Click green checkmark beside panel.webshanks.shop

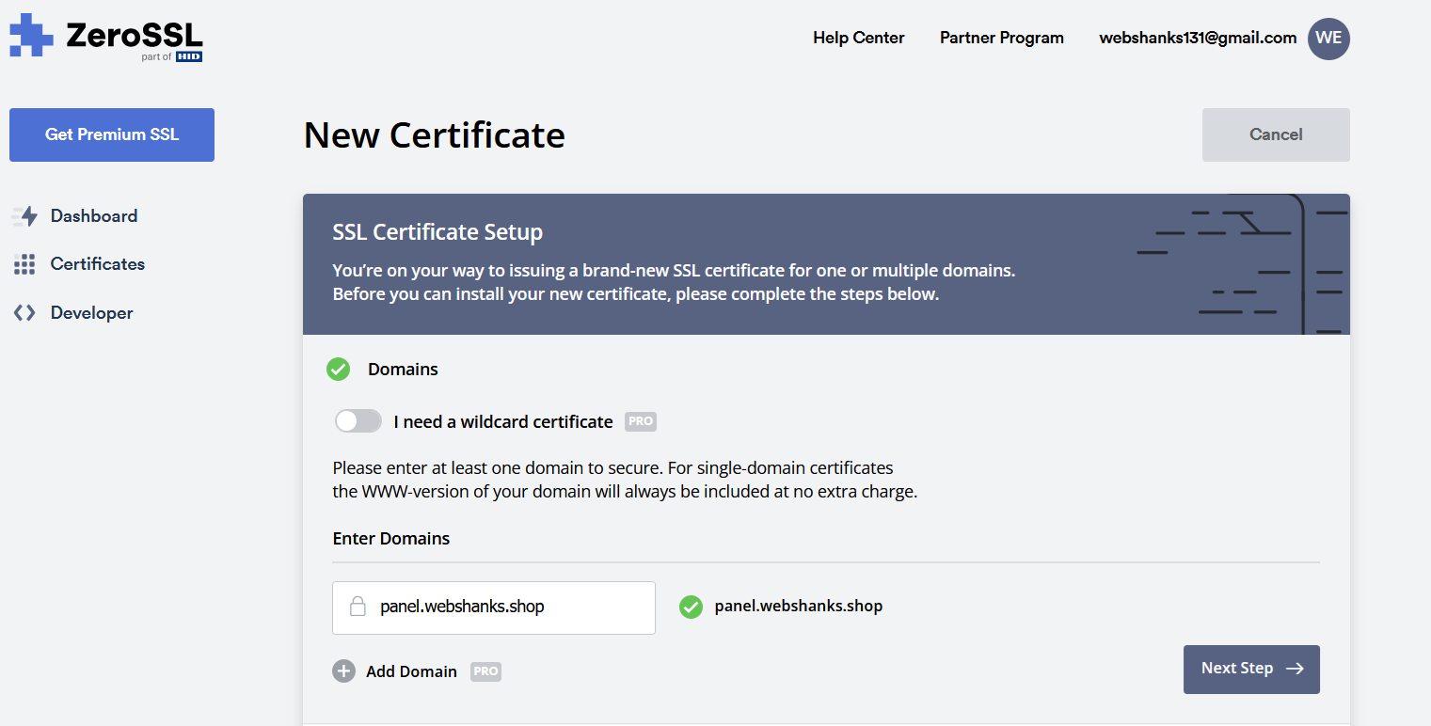pos(691,607)
